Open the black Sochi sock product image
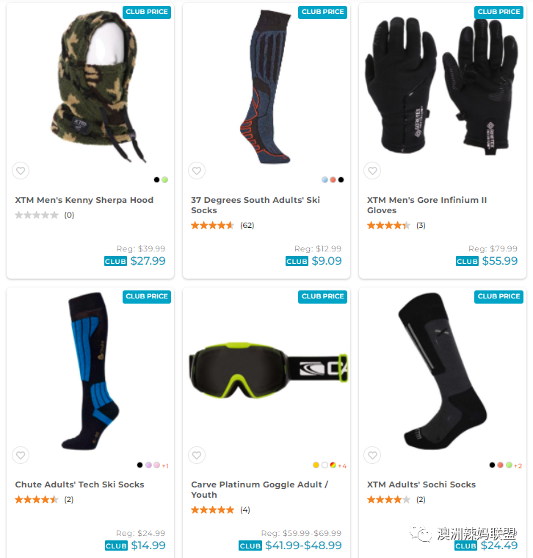Screen dimensions: 533x558 (x=442, y=371)
